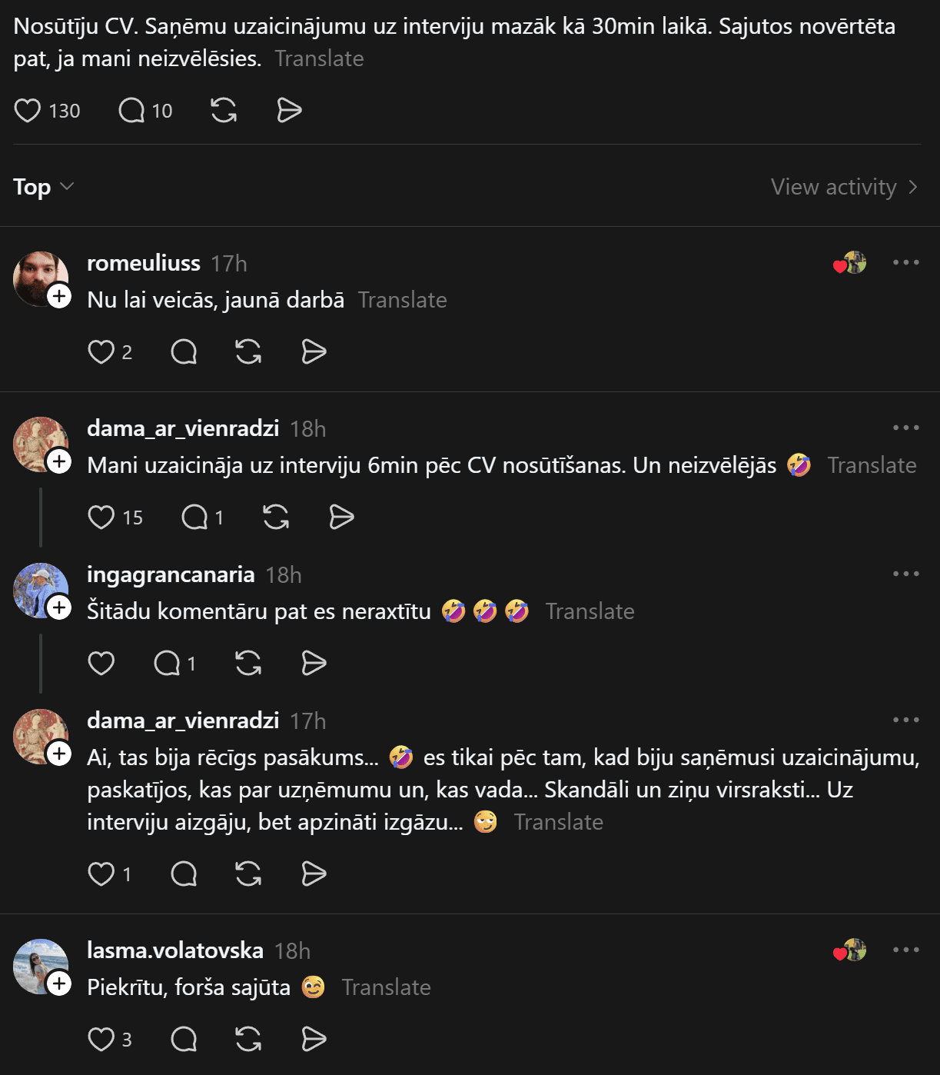Repost dama_ar_vienradzi's 17h reply

tap(248, 874)
